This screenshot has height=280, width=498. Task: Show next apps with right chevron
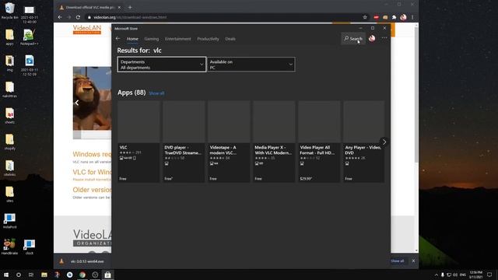[x=384, y=142]
